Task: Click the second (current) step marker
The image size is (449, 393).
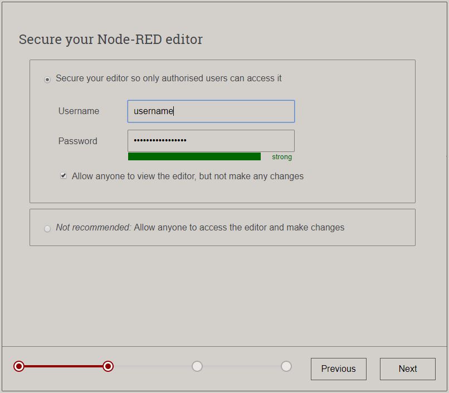Action: point(108,366)
